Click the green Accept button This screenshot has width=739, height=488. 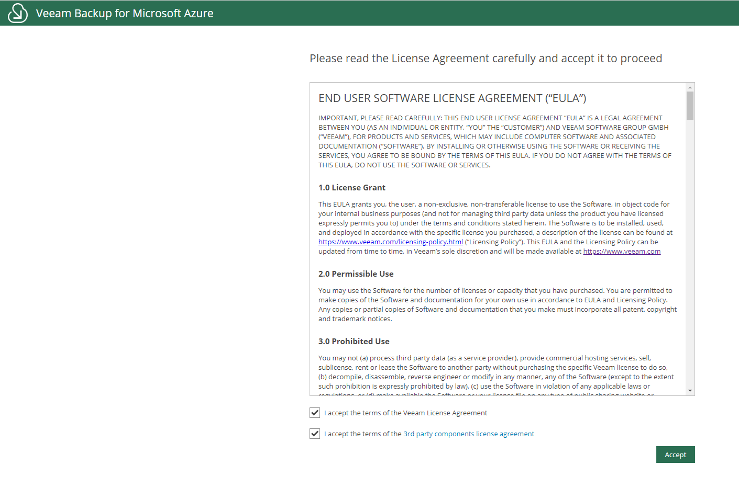point(675,455)
